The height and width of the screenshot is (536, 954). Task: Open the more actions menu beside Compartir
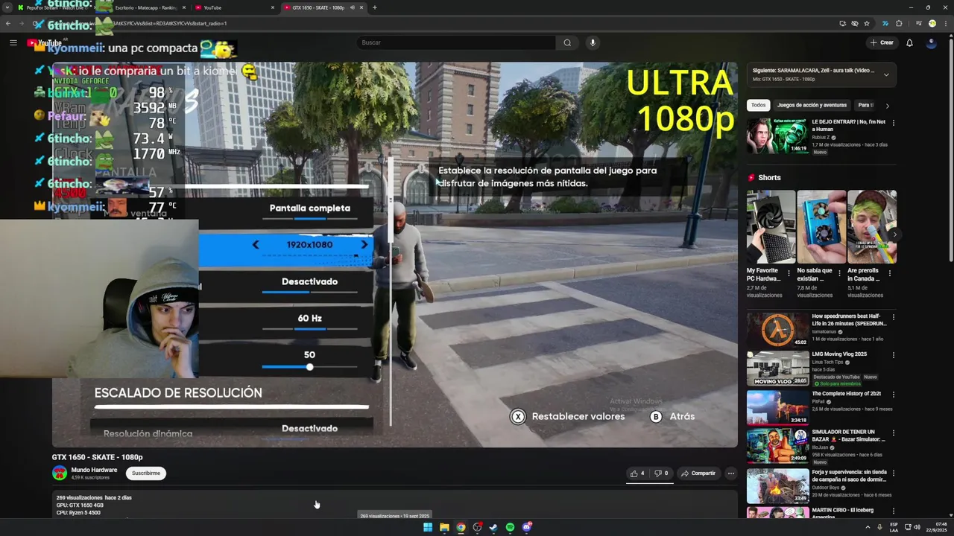pos(730,473)
